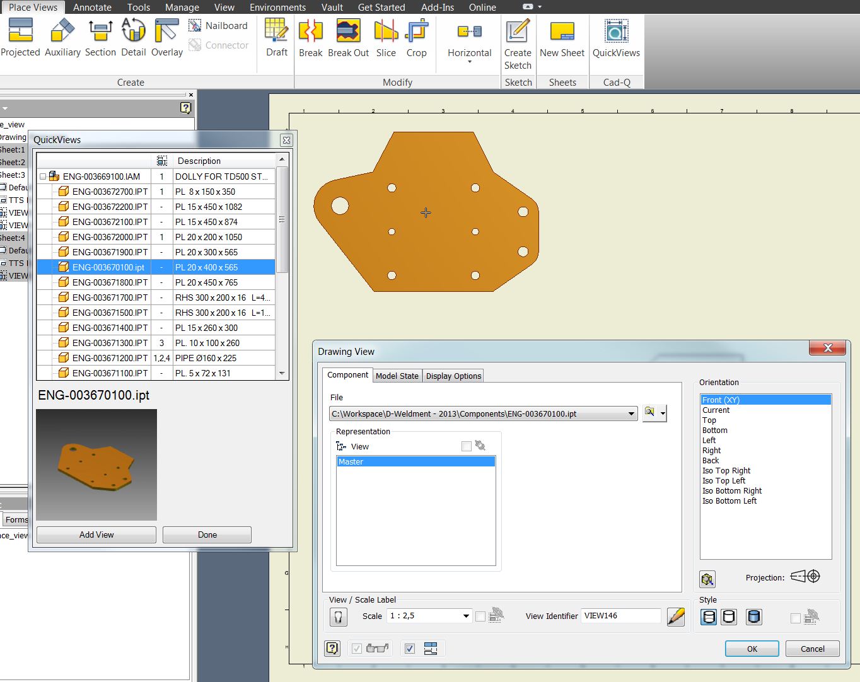The width and height of the screenshot is (860, 682).
Task: Choose the Shaded style button
Action: click(753, 616)
